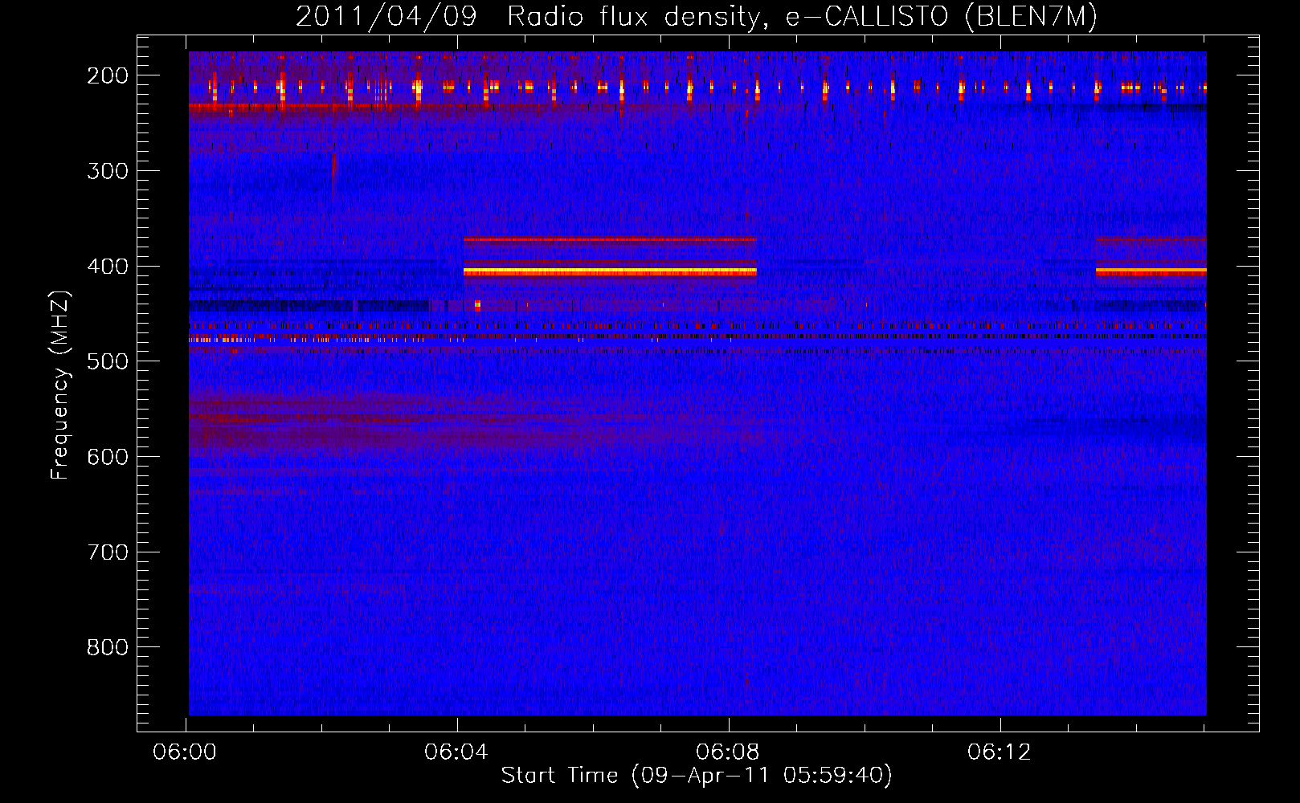Click the thin red band near 370 MHz above the yellow band
Viewport: 1300px width, 803px height.
point(610,239)
